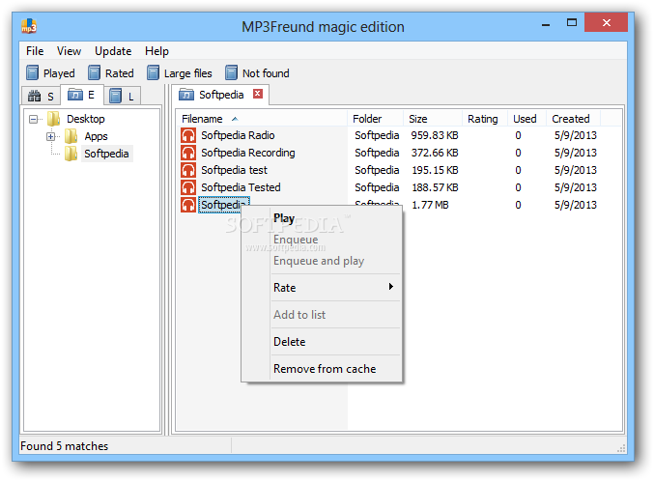This screenshot has height=481, width=654.
Task: Minimize the MP3Freund window
Action: pos(545,23)
